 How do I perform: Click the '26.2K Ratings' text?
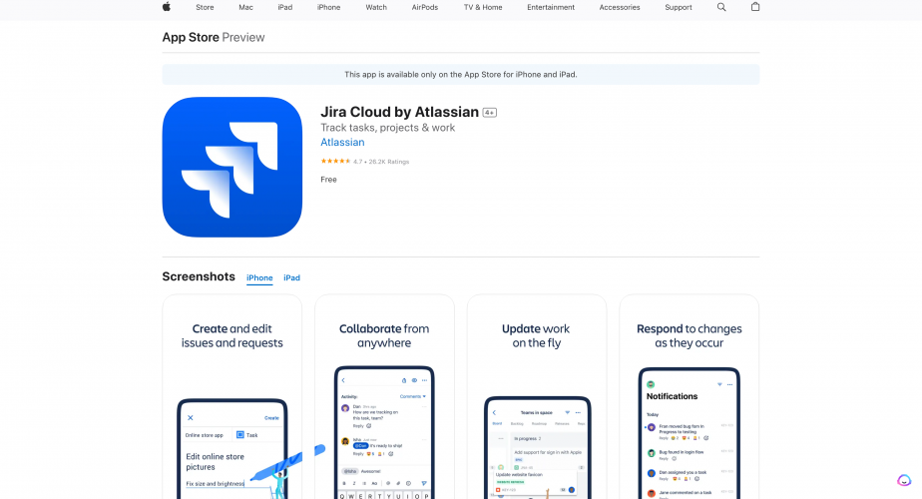(389, 162)
